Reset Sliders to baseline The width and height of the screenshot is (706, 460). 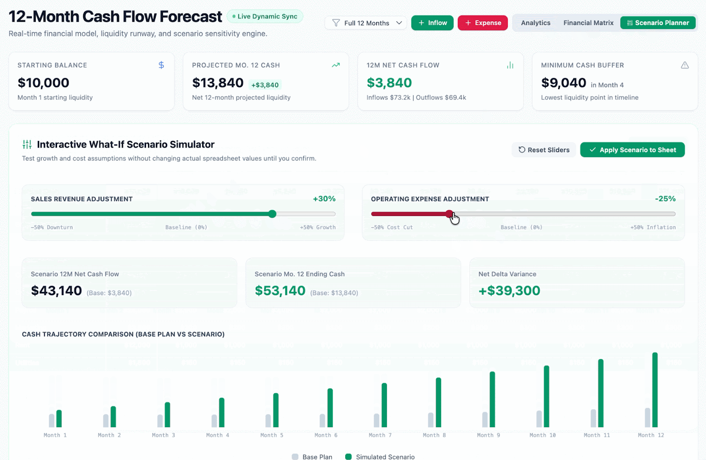coord(544,150)
